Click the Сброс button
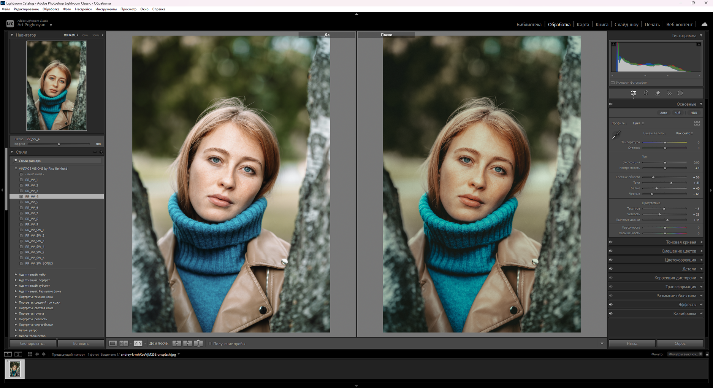This screenshot has height=388, width=713. coord(680,343)
